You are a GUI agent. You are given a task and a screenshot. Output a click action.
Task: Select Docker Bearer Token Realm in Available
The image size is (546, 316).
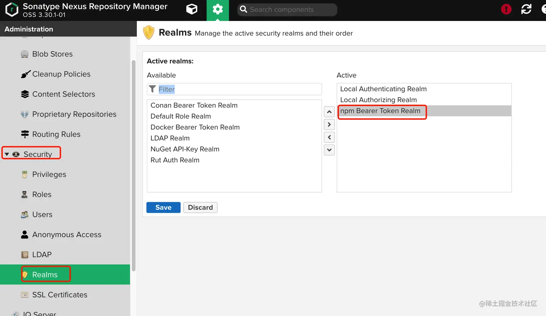click(x=195, y=127)
